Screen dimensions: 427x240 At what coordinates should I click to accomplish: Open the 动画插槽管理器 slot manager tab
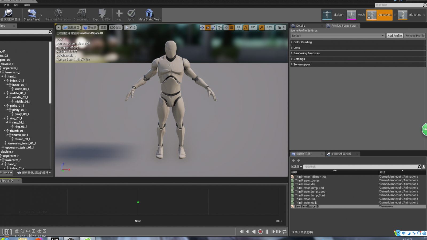[x=343, y=154]
